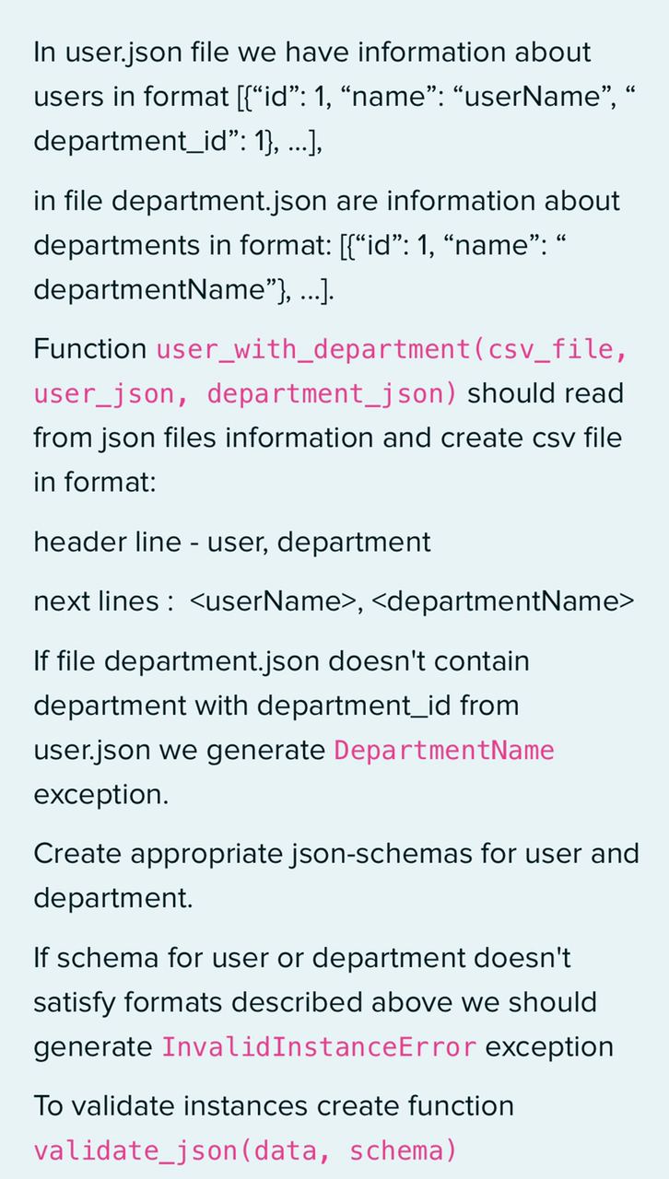
Task: Click the text 'Create appropriate json-schemas for user and'
Action: pos(336,854)
